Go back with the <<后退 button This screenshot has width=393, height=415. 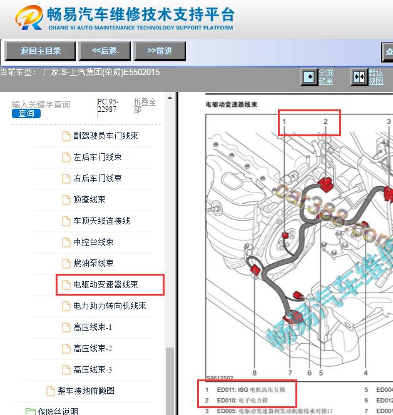coord(105,51)
